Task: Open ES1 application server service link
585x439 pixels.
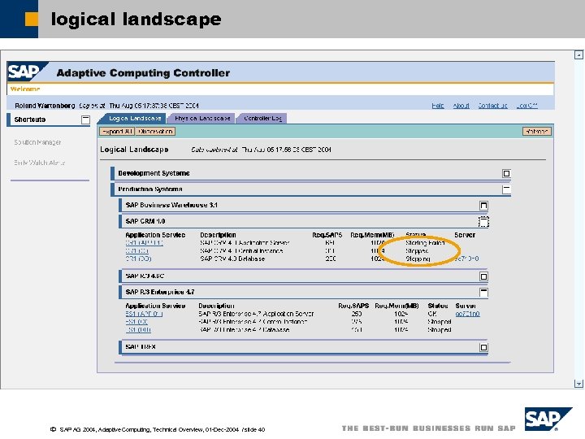Action: pos(144,314)
